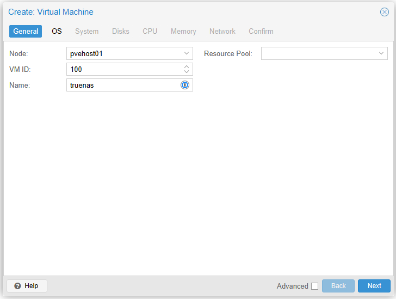
Task: Close the Create Virtual Machine dialog
Action: click(x=384, y=12)
